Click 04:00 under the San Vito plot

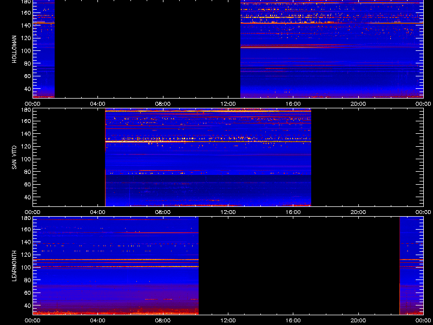click(x=98, y=212)
